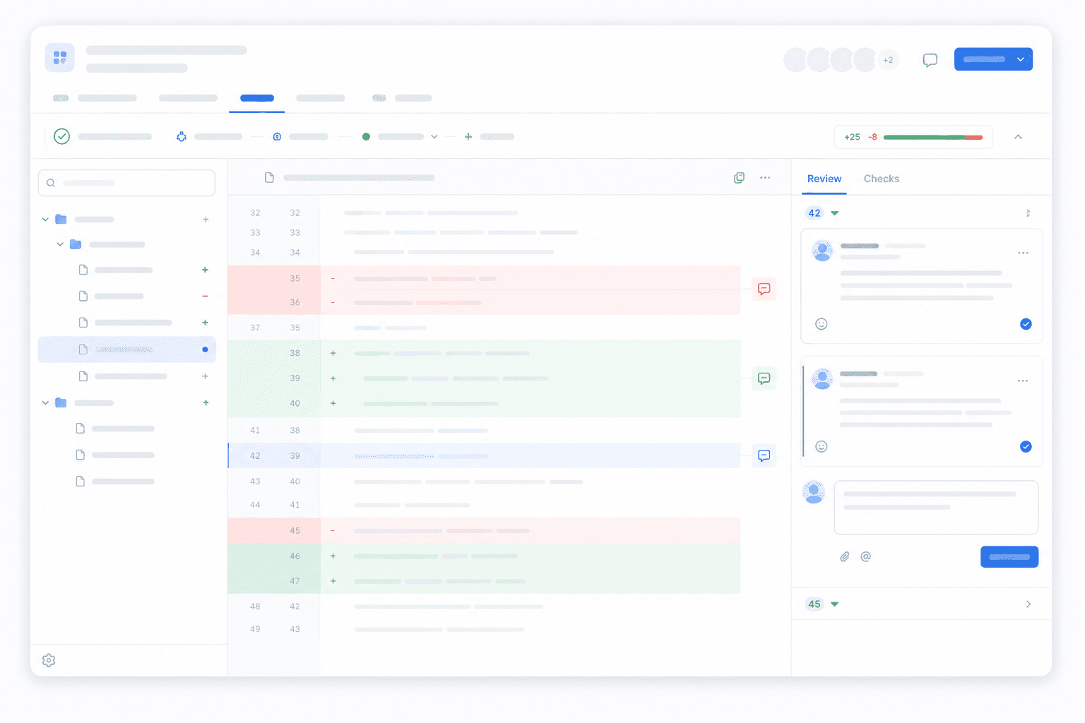
Task: Open the settings gear in the sidebar
Action: (x=49, y=660)
